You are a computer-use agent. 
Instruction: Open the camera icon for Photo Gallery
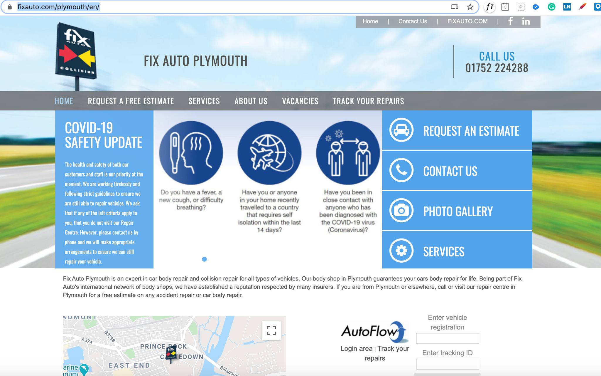pos(401,211)
